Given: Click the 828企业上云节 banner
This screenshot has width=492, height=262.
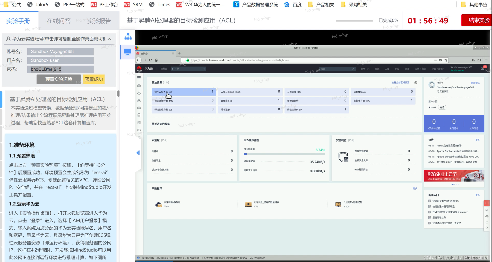Looking at the screenshot, I should point(454,176).
